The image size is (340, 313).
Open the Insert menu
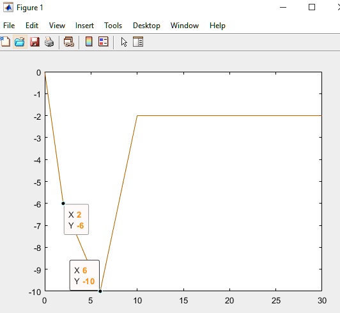[x=84, y=26]
